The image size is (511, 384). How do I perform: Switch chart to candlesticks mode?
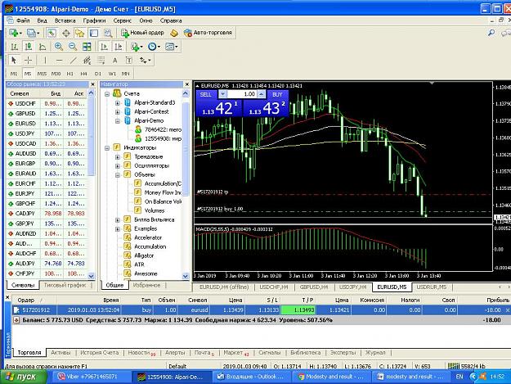coord(28,47)
